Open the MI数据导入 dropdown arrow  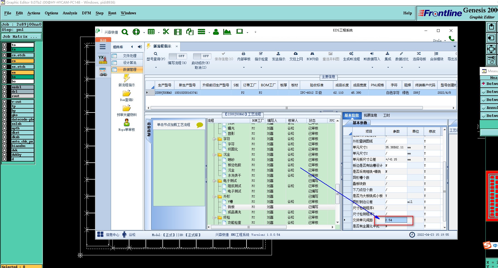pyautogui.click(x=372, y=67)
